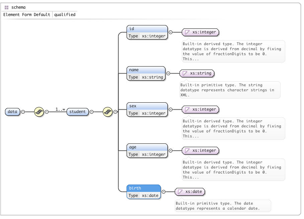Select the xs:string type box
Screen dimensions: 304x219
197,73
